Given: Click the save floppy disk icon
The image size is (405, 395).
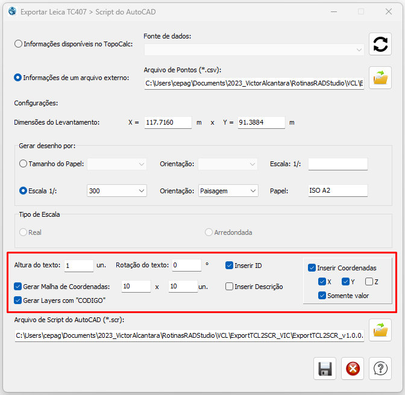Looking at the screenshot, I should 325,368.
